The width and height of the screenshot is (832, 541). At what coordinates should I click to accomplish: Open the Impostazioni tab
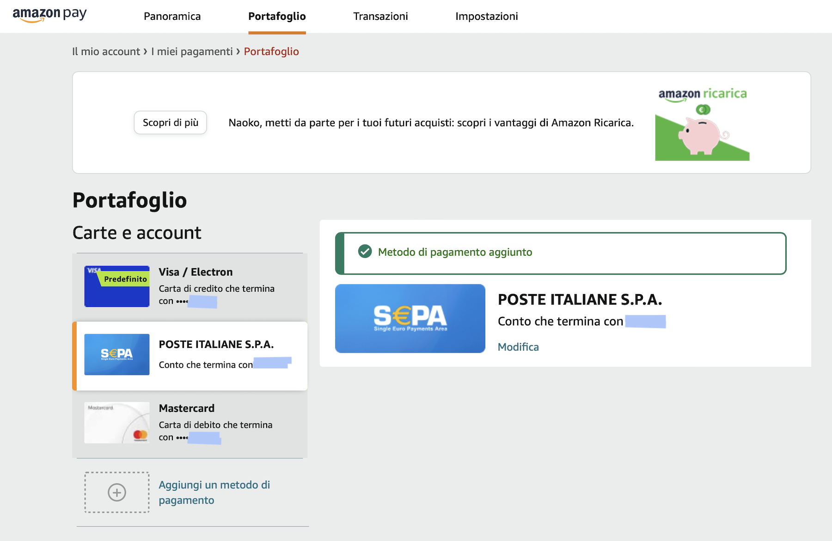[x=486, y=16]
